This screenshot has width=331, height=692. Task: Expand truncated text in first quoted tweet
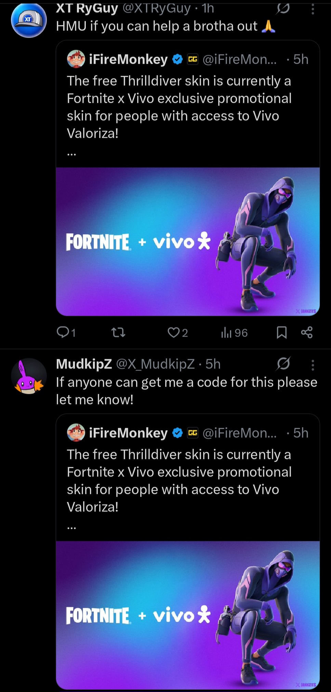coord(71,155)
